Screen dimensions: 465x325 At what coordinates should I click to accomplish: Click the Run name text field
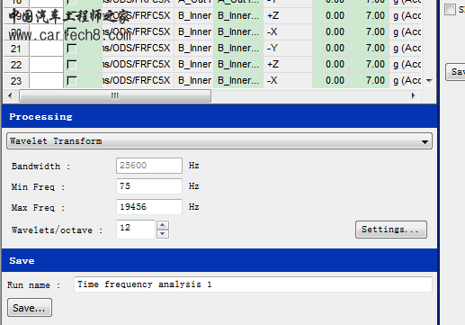[253, 284]
